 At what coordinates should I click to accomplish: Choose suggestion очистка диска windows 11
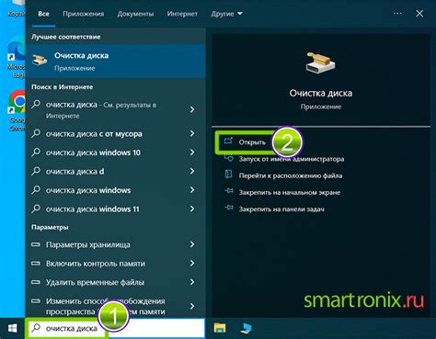(x=115, y=209)
